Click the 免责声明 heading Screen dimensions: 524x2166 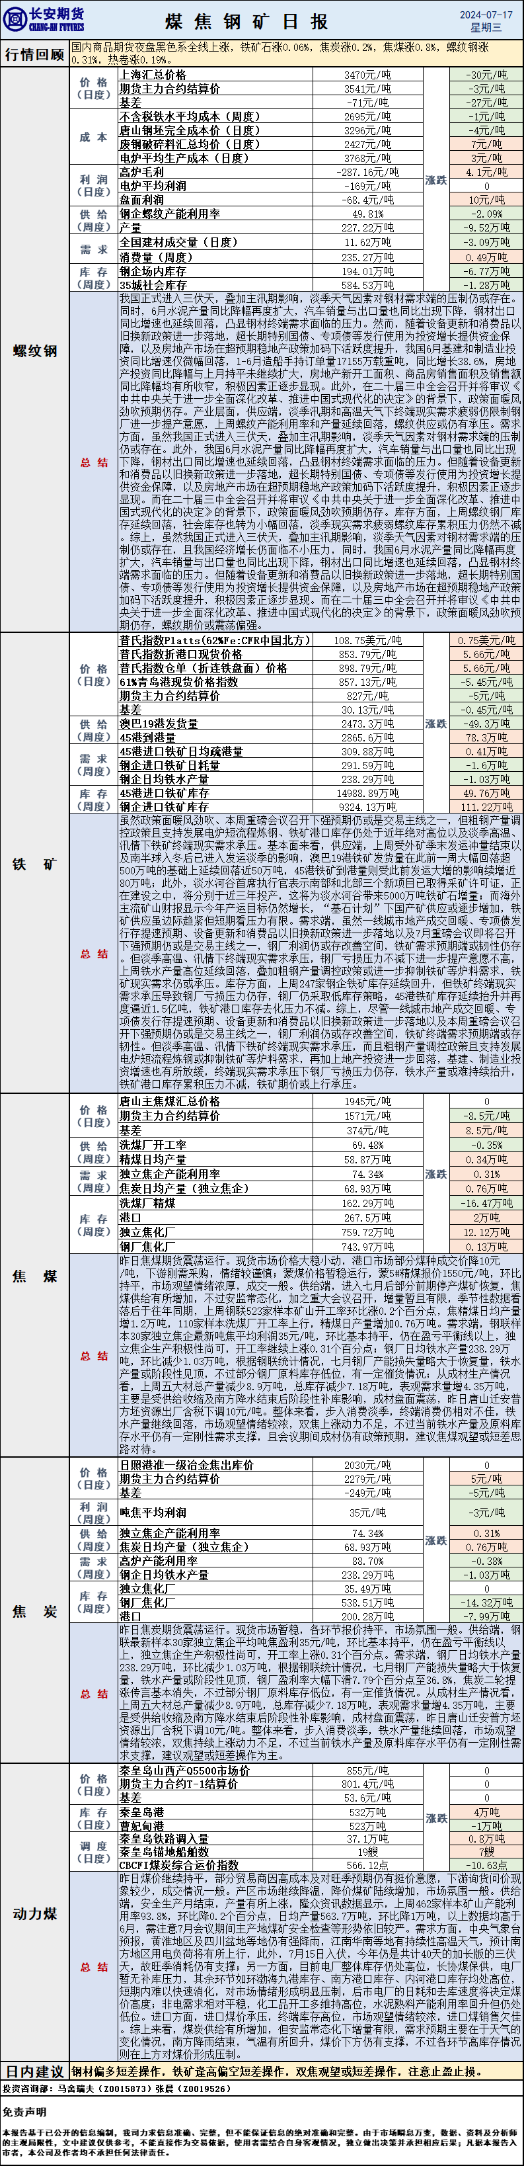(x=24, y=2111)
